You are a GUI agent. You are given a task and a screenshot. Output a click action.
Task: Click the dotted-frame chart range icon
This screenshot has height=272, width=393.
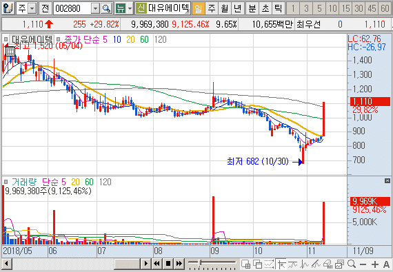pos(270,264)
